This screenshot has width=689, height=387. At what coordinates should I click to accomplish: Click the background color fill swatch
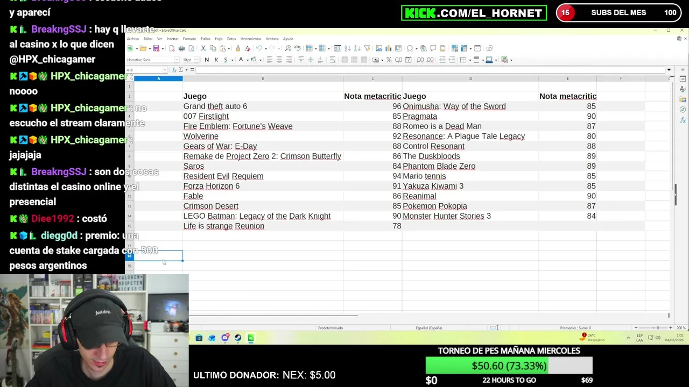pyautogui.click(x=254, y=60)
